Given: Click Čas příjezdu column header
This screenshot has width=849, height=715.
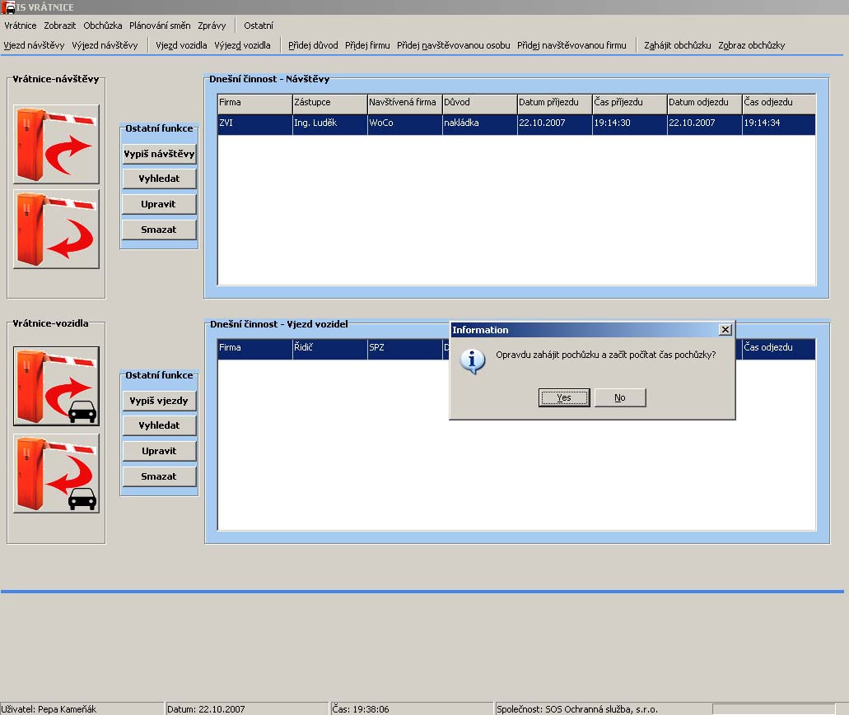Looking at the screenshot, I should [x=630, y=103].
